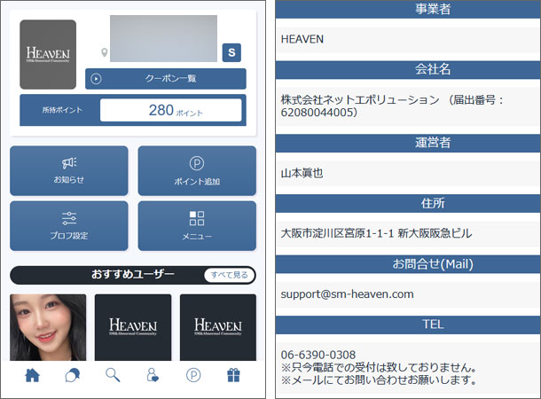This screenshot has width=541, height=399.
Task: Open messages via the chat bubble icon
Action: tap(73, 375)
